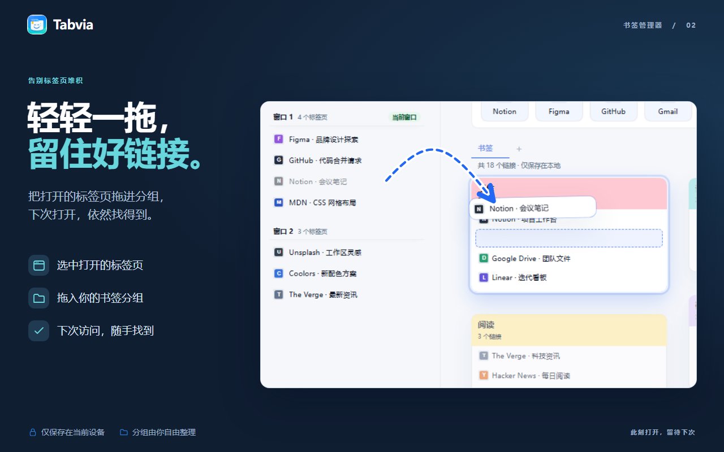
Task: Click the orange Hacker News favicon
Action: pos(484,375)
